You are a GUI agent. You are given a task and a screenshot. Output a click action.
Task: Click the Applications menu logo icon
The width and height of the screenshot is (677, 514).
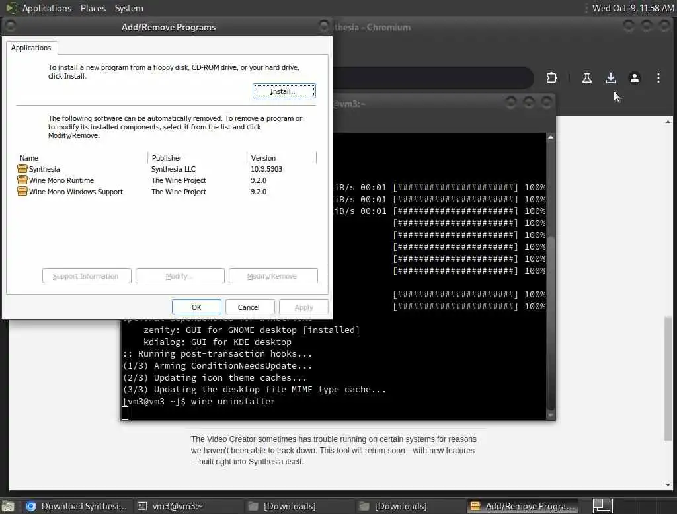click(x=12, y=8)
